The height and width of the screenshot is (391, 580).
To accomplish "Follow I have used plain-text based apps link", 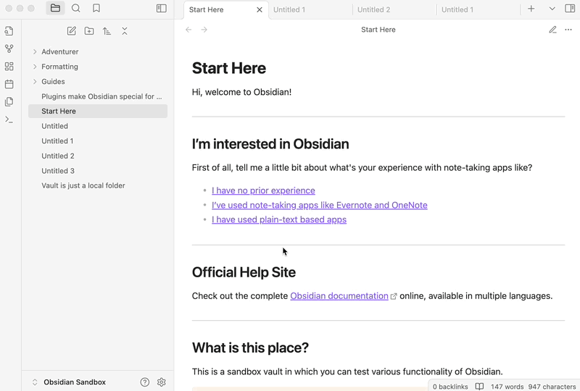I will pyautogui.click(x=279, y=219).
